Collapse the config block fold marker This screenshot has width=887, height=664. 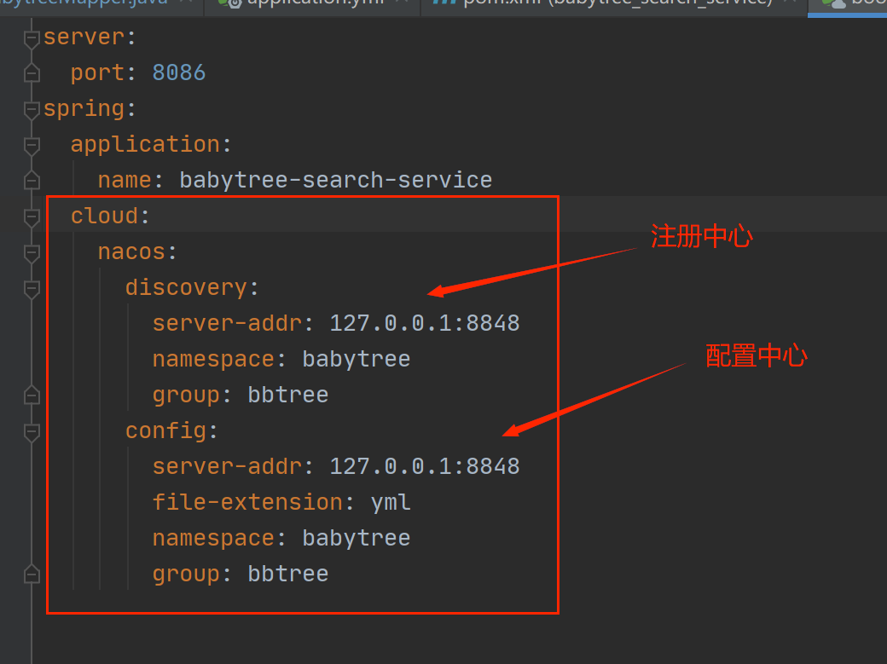pyautogui.click(x=32, y=432)
